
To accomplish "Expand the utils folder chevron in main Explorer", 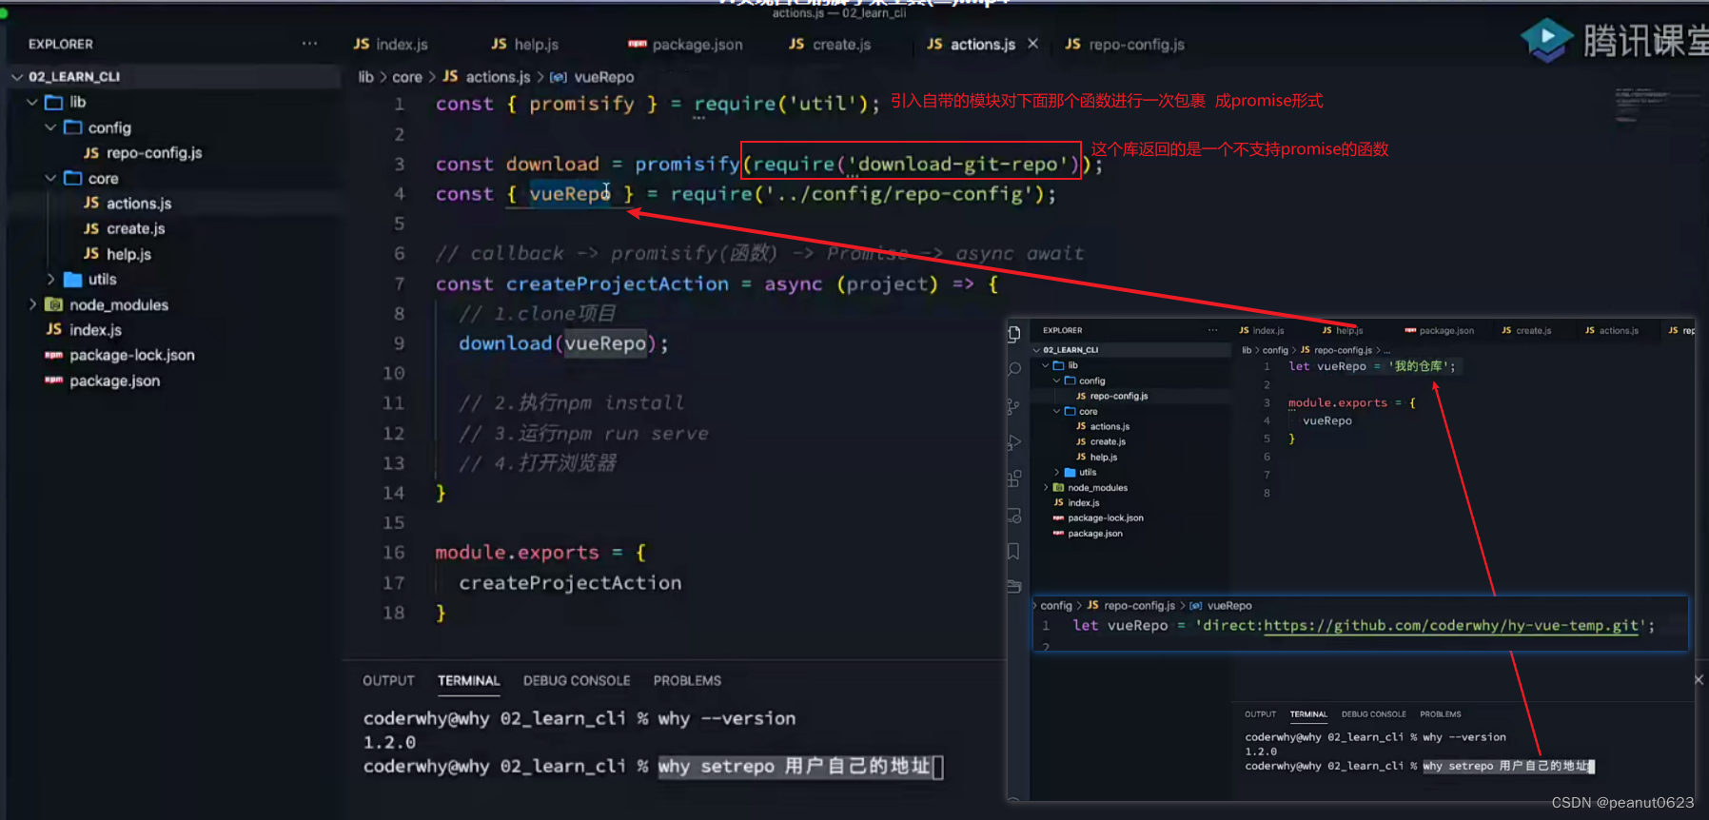I will click(51, 279).
